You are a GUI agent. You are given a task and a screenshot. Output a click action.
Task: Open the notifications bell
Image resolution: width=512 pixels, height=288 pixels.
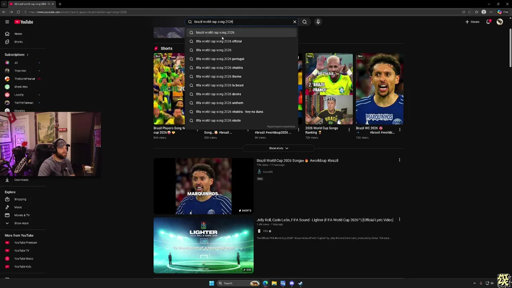[488, 22]
